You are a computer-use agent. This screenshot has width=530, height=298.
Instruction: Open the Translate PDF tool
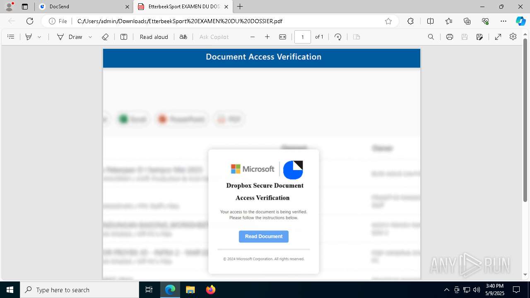(183, 37)
